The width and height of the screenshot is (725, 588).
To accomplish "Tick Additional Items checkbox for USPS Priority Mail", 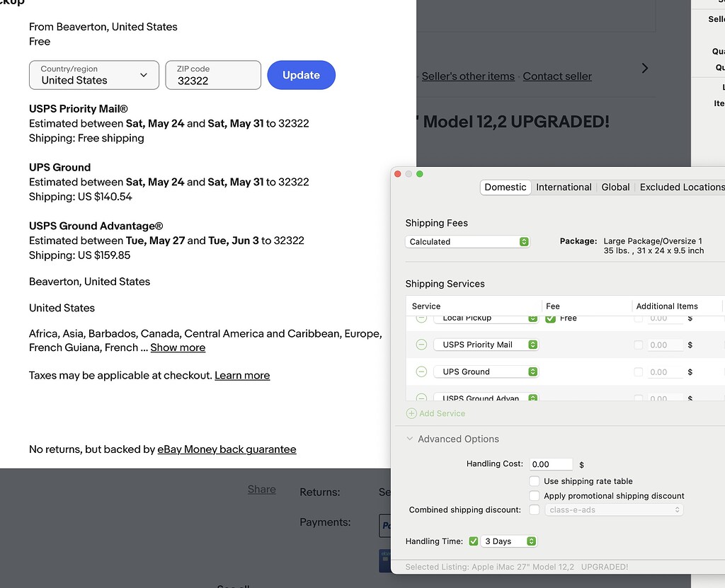I will click(x=638, y=345).
